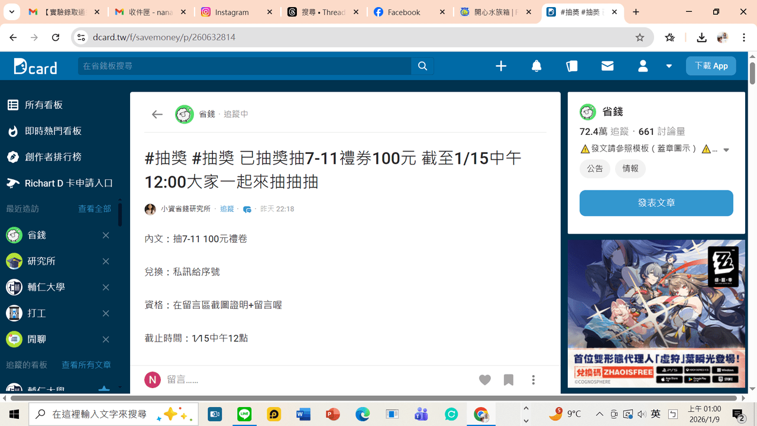Switch to the 收件匣 Gmail tab
Image resolution: width=757 pixels, height=426 pixels.
click(x=150, y=12)
